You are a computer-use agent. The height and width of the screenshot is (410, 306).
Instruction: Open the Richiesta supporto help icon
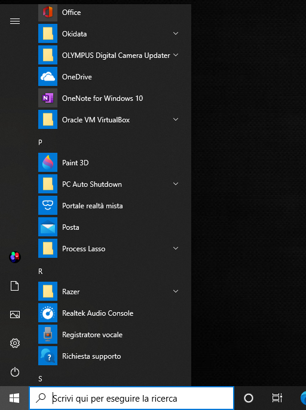point(48,356)
